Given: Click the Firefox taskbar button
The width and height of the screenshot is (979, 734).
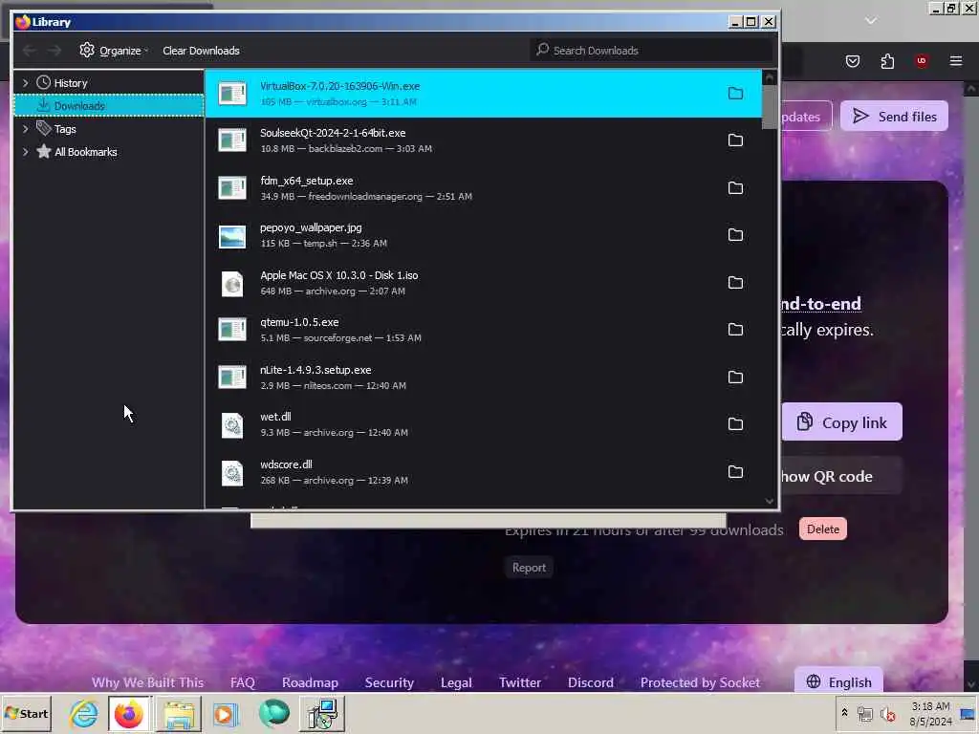Looking at the screenshot, I should pos(129,714).
